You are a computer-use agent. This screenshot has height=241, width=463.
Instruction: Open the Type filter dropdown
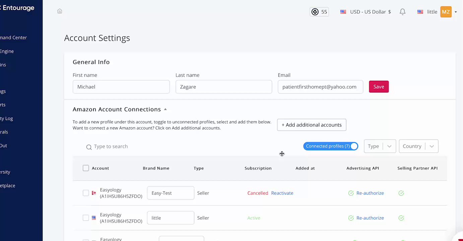(380, 146)
